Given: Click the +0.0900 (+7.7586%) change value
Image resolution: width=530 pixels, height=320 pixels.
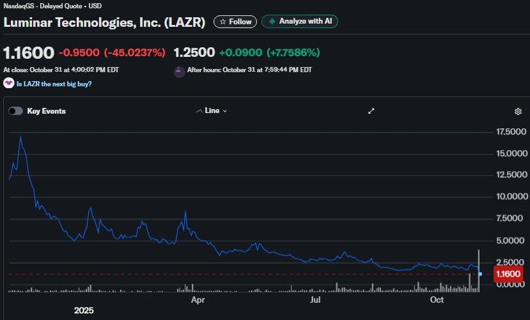Looking at the screenshot, I should click(270, 52).
